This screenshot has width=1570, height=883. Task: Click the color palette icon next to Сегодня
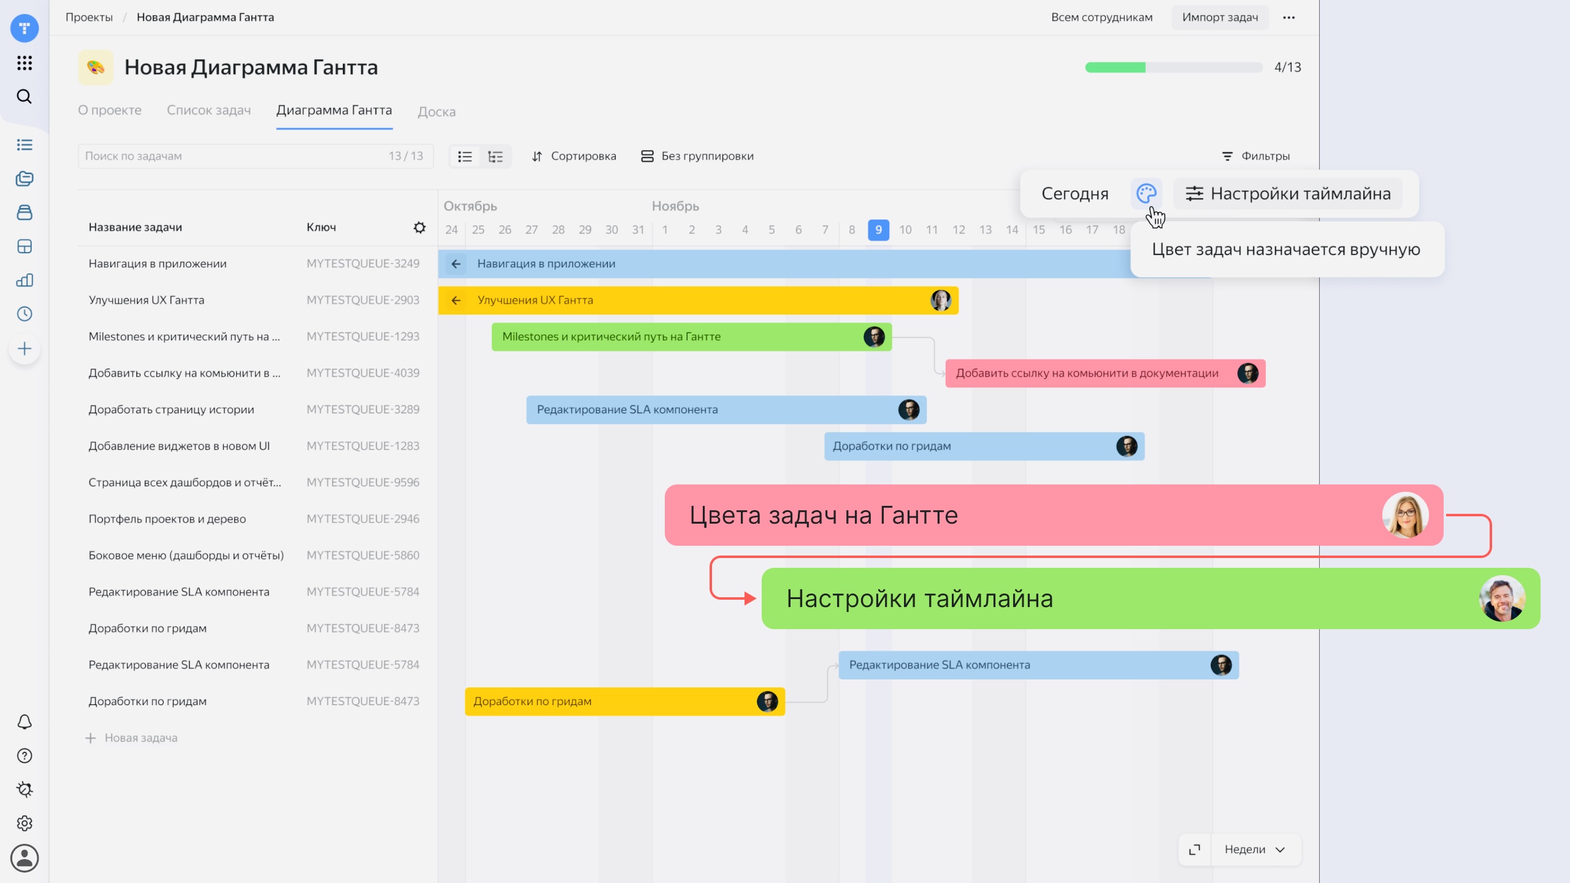1146,194
